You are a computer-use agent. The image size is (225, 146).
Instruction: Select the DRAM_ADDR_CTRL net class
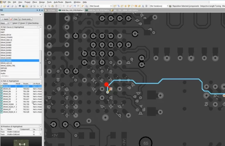coord(20,66)
